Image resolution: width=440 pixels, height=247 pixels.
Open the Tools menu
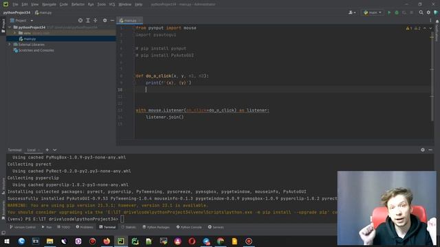coord(101,4)
